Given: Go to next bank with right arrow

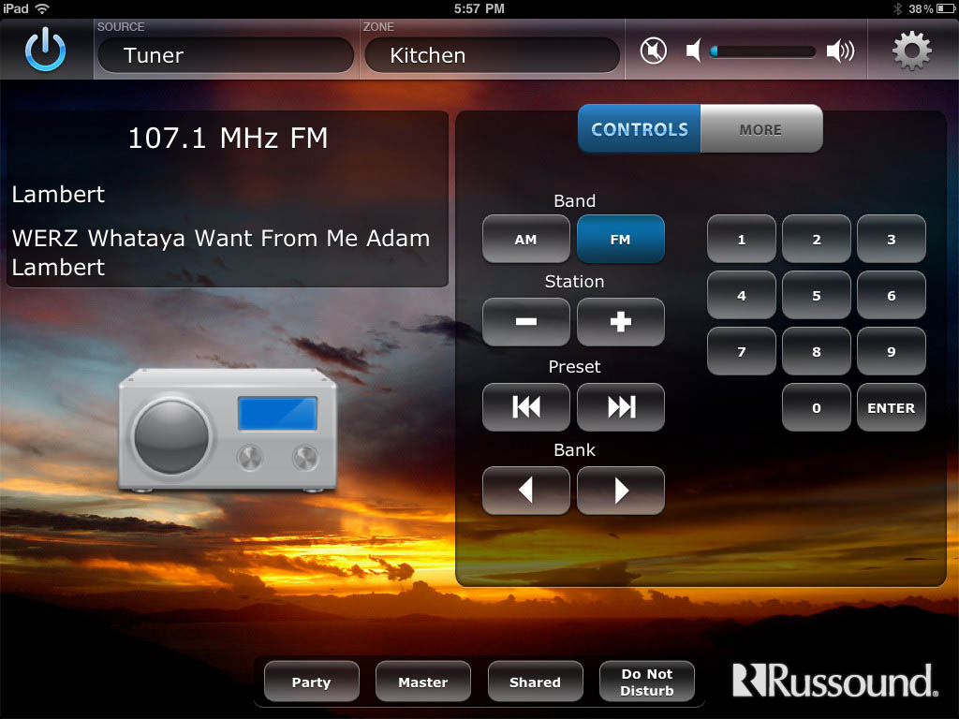Looking at the screenshot, I should pyautogui.click(x=620, y=491).
